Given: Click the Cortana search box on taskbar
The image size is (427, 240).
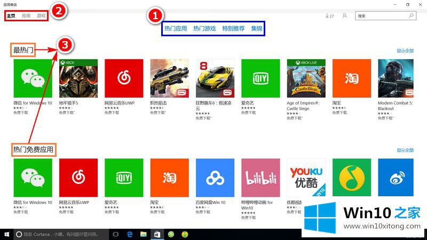Looking at the screenshot, I should click(x=61, y=234).
